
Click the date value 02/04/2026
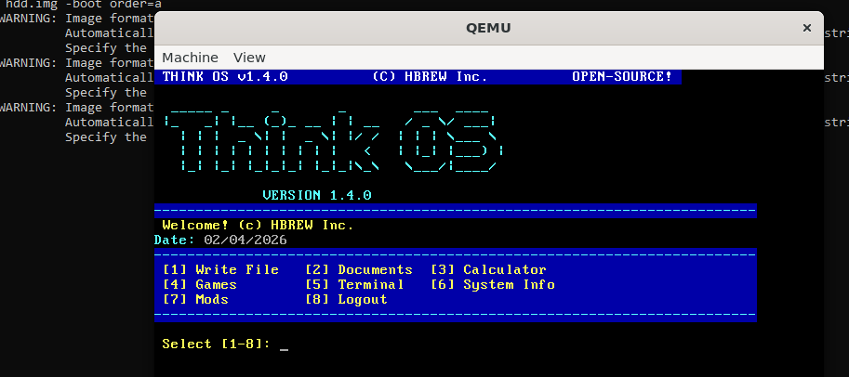tap(245, 240)
